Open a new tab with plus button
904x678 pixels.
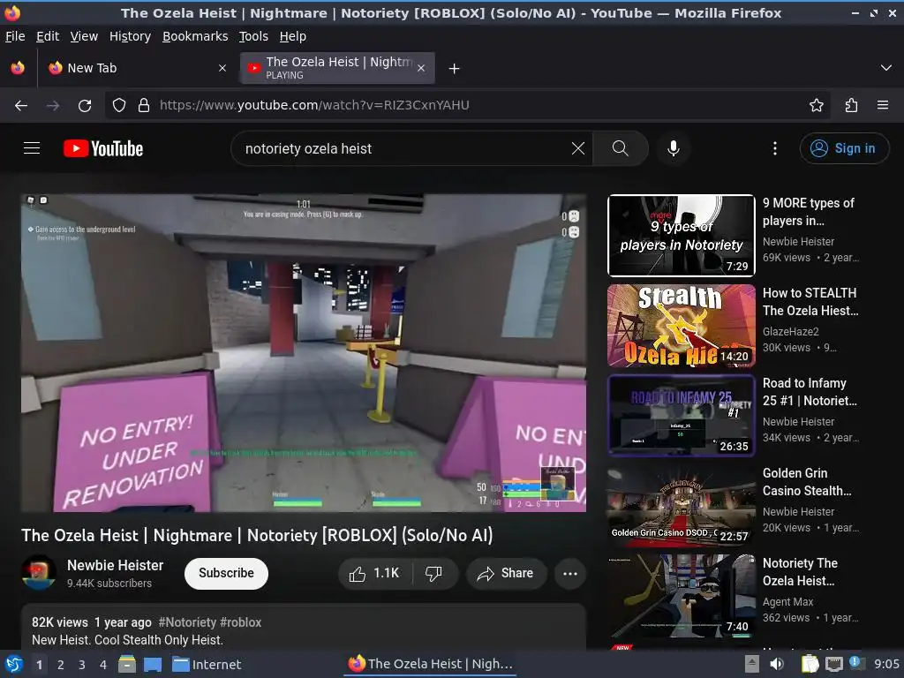click(x=455, y=69)
